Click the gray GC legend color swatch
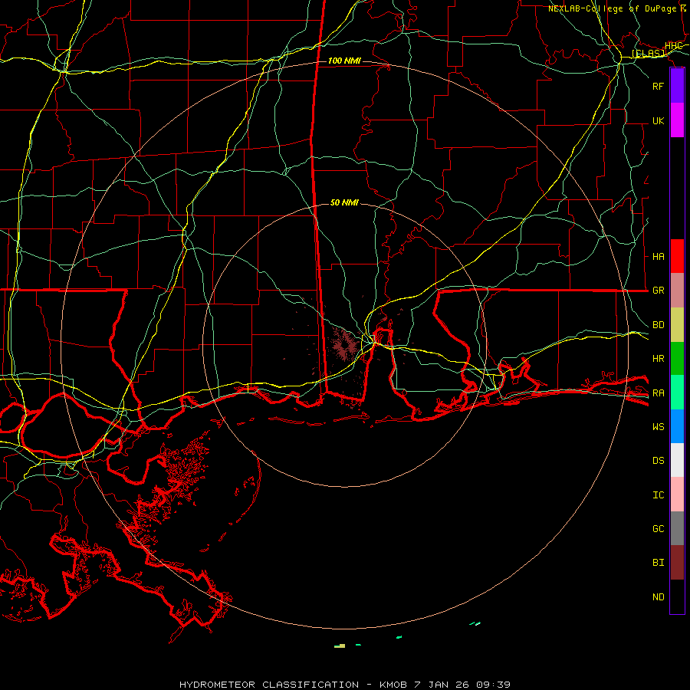The height and width of the screenshot is (690, 690). [x=677, y=528]
